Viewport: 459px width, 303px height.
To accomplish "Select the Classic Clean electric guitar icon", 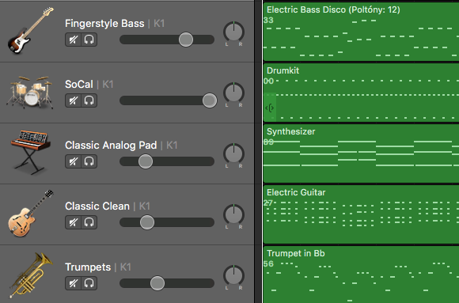I will coord(30,213).
